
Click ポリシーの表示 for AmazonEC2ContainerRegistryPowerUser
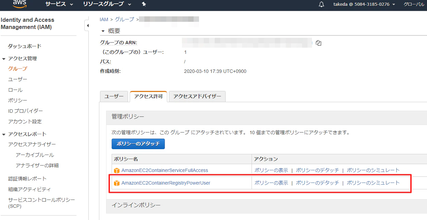271,183
